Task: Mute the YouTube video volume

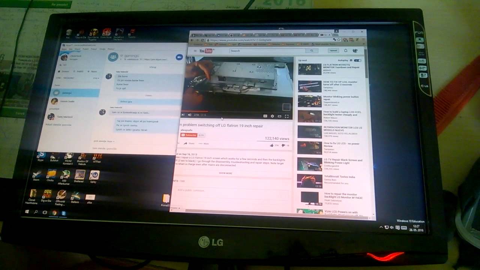Action: point(189,115)
